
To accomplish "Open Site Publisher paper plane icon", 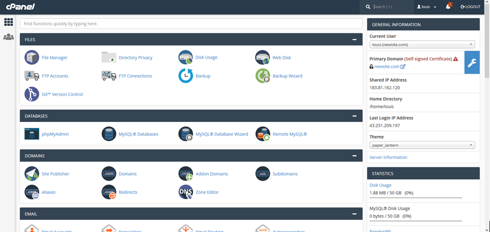I will coord(31,174).
